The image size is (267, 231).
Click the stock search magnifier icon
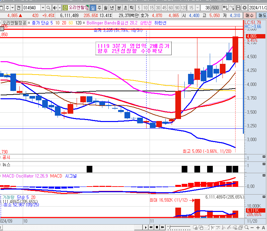[49, 8]
